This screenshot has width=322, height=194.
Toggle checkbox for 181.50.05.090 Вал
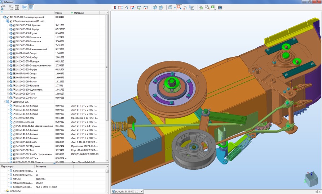click(14, 45)
